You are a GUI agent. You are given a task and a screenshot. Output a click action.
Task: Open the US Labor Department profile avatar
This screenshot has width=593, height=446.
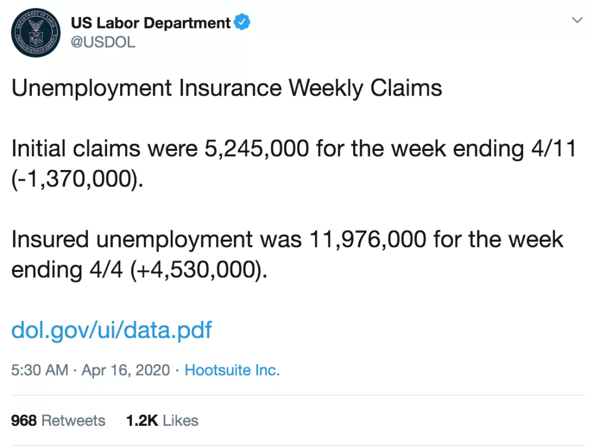36,32
